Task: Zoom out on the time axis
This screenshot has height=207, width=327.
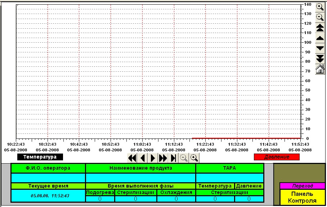Action: [x=184, y=158]
